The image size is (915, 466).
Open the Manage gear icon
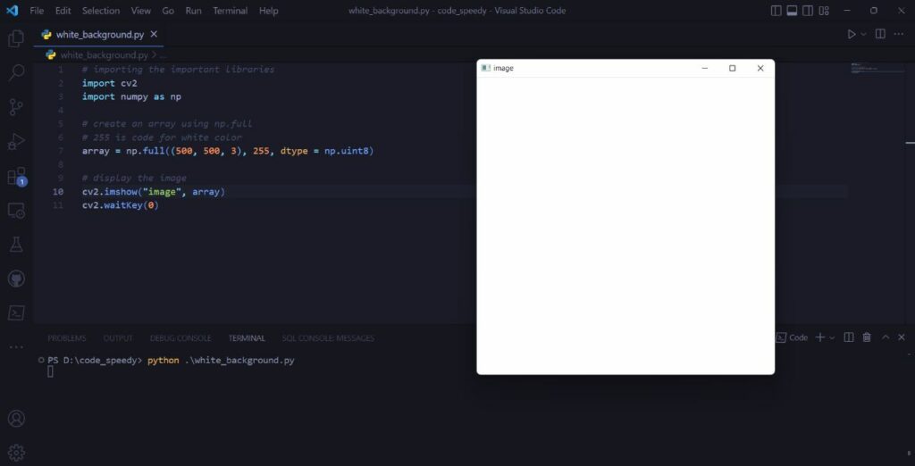click(16, 453)
